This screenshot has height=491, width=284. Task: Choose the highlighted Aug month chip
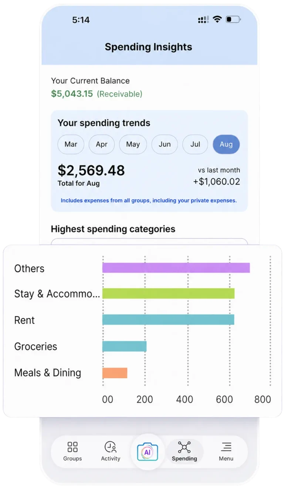226,145
